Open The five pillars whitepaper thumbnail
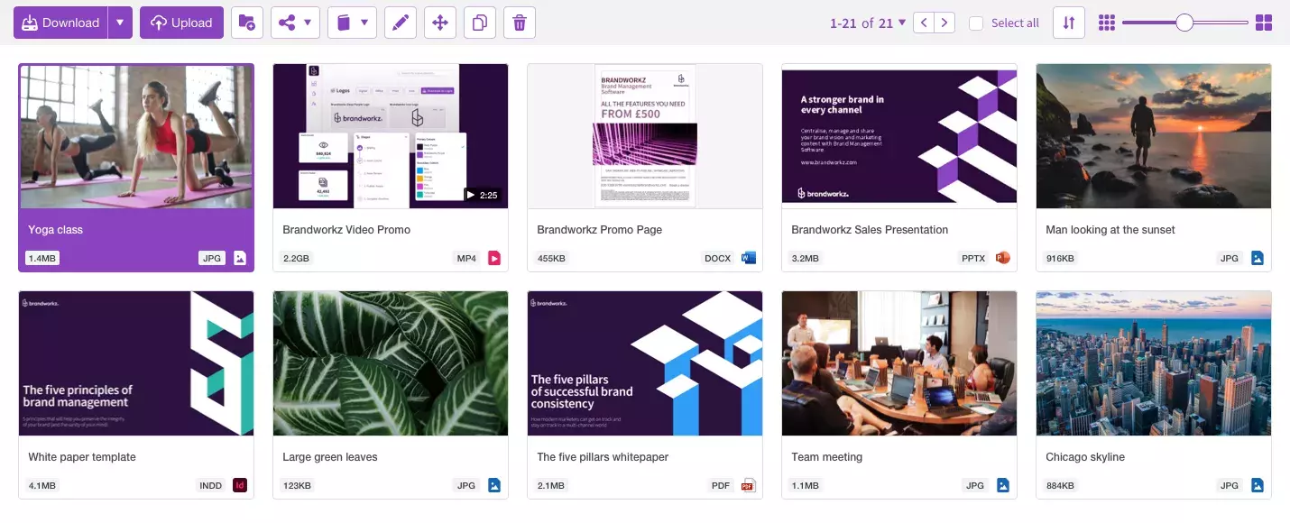The height and width of the screenshot is (523, 1290). coord(645,363)
